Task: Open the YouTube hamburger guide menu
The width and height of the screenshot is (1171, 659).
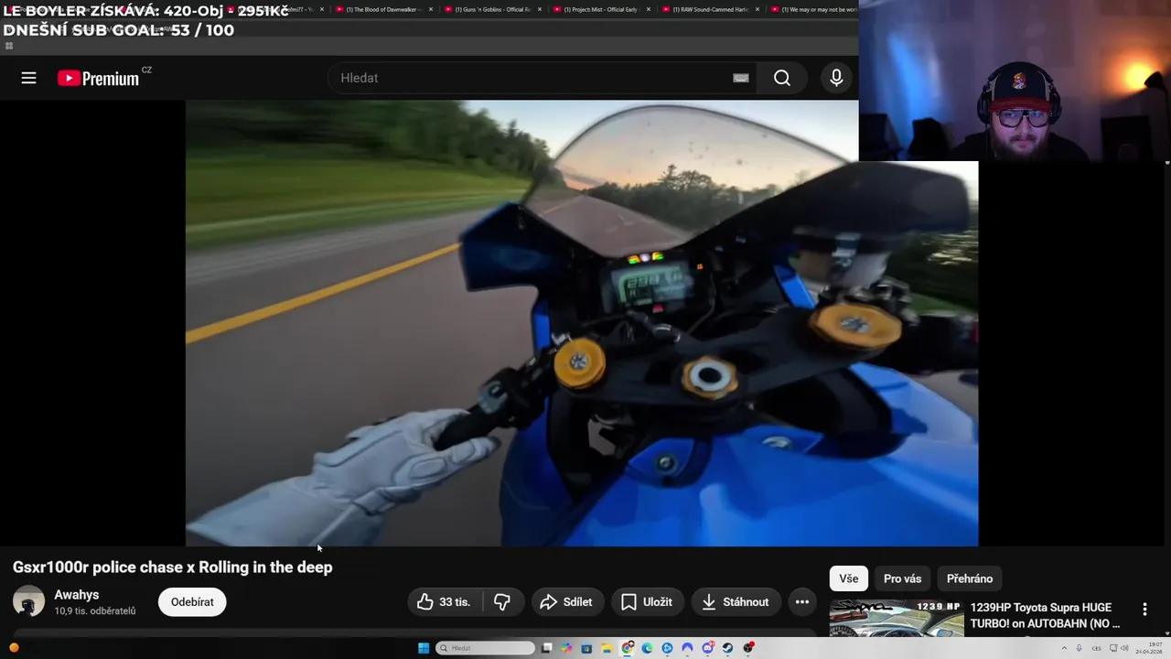Action: pyautogui.click(x=28, y=78)
